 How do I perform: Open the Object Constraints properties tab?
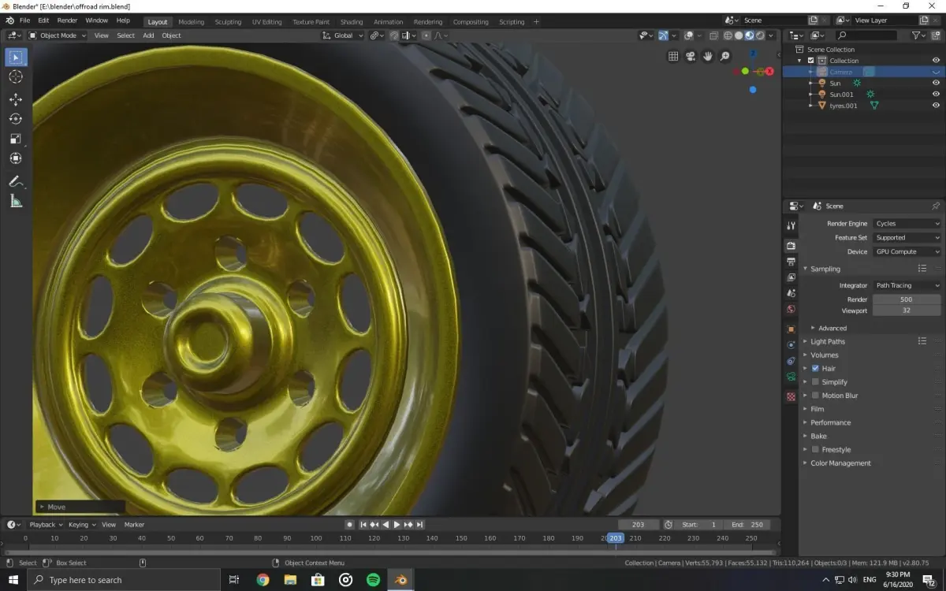791,361
